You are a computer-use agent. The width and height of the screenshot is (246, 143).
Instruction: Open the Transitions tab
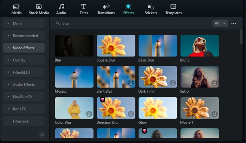coord(106,9)
